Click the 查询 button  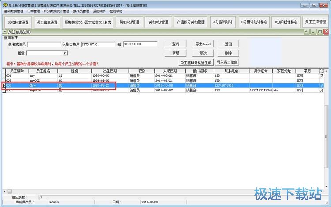(x=175, y=44)
